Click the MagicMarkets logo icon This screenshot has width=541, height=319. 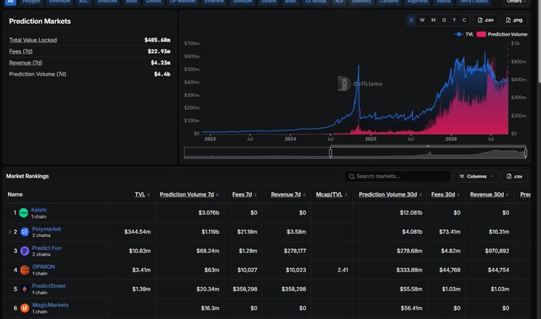click(x=25, y=308)
